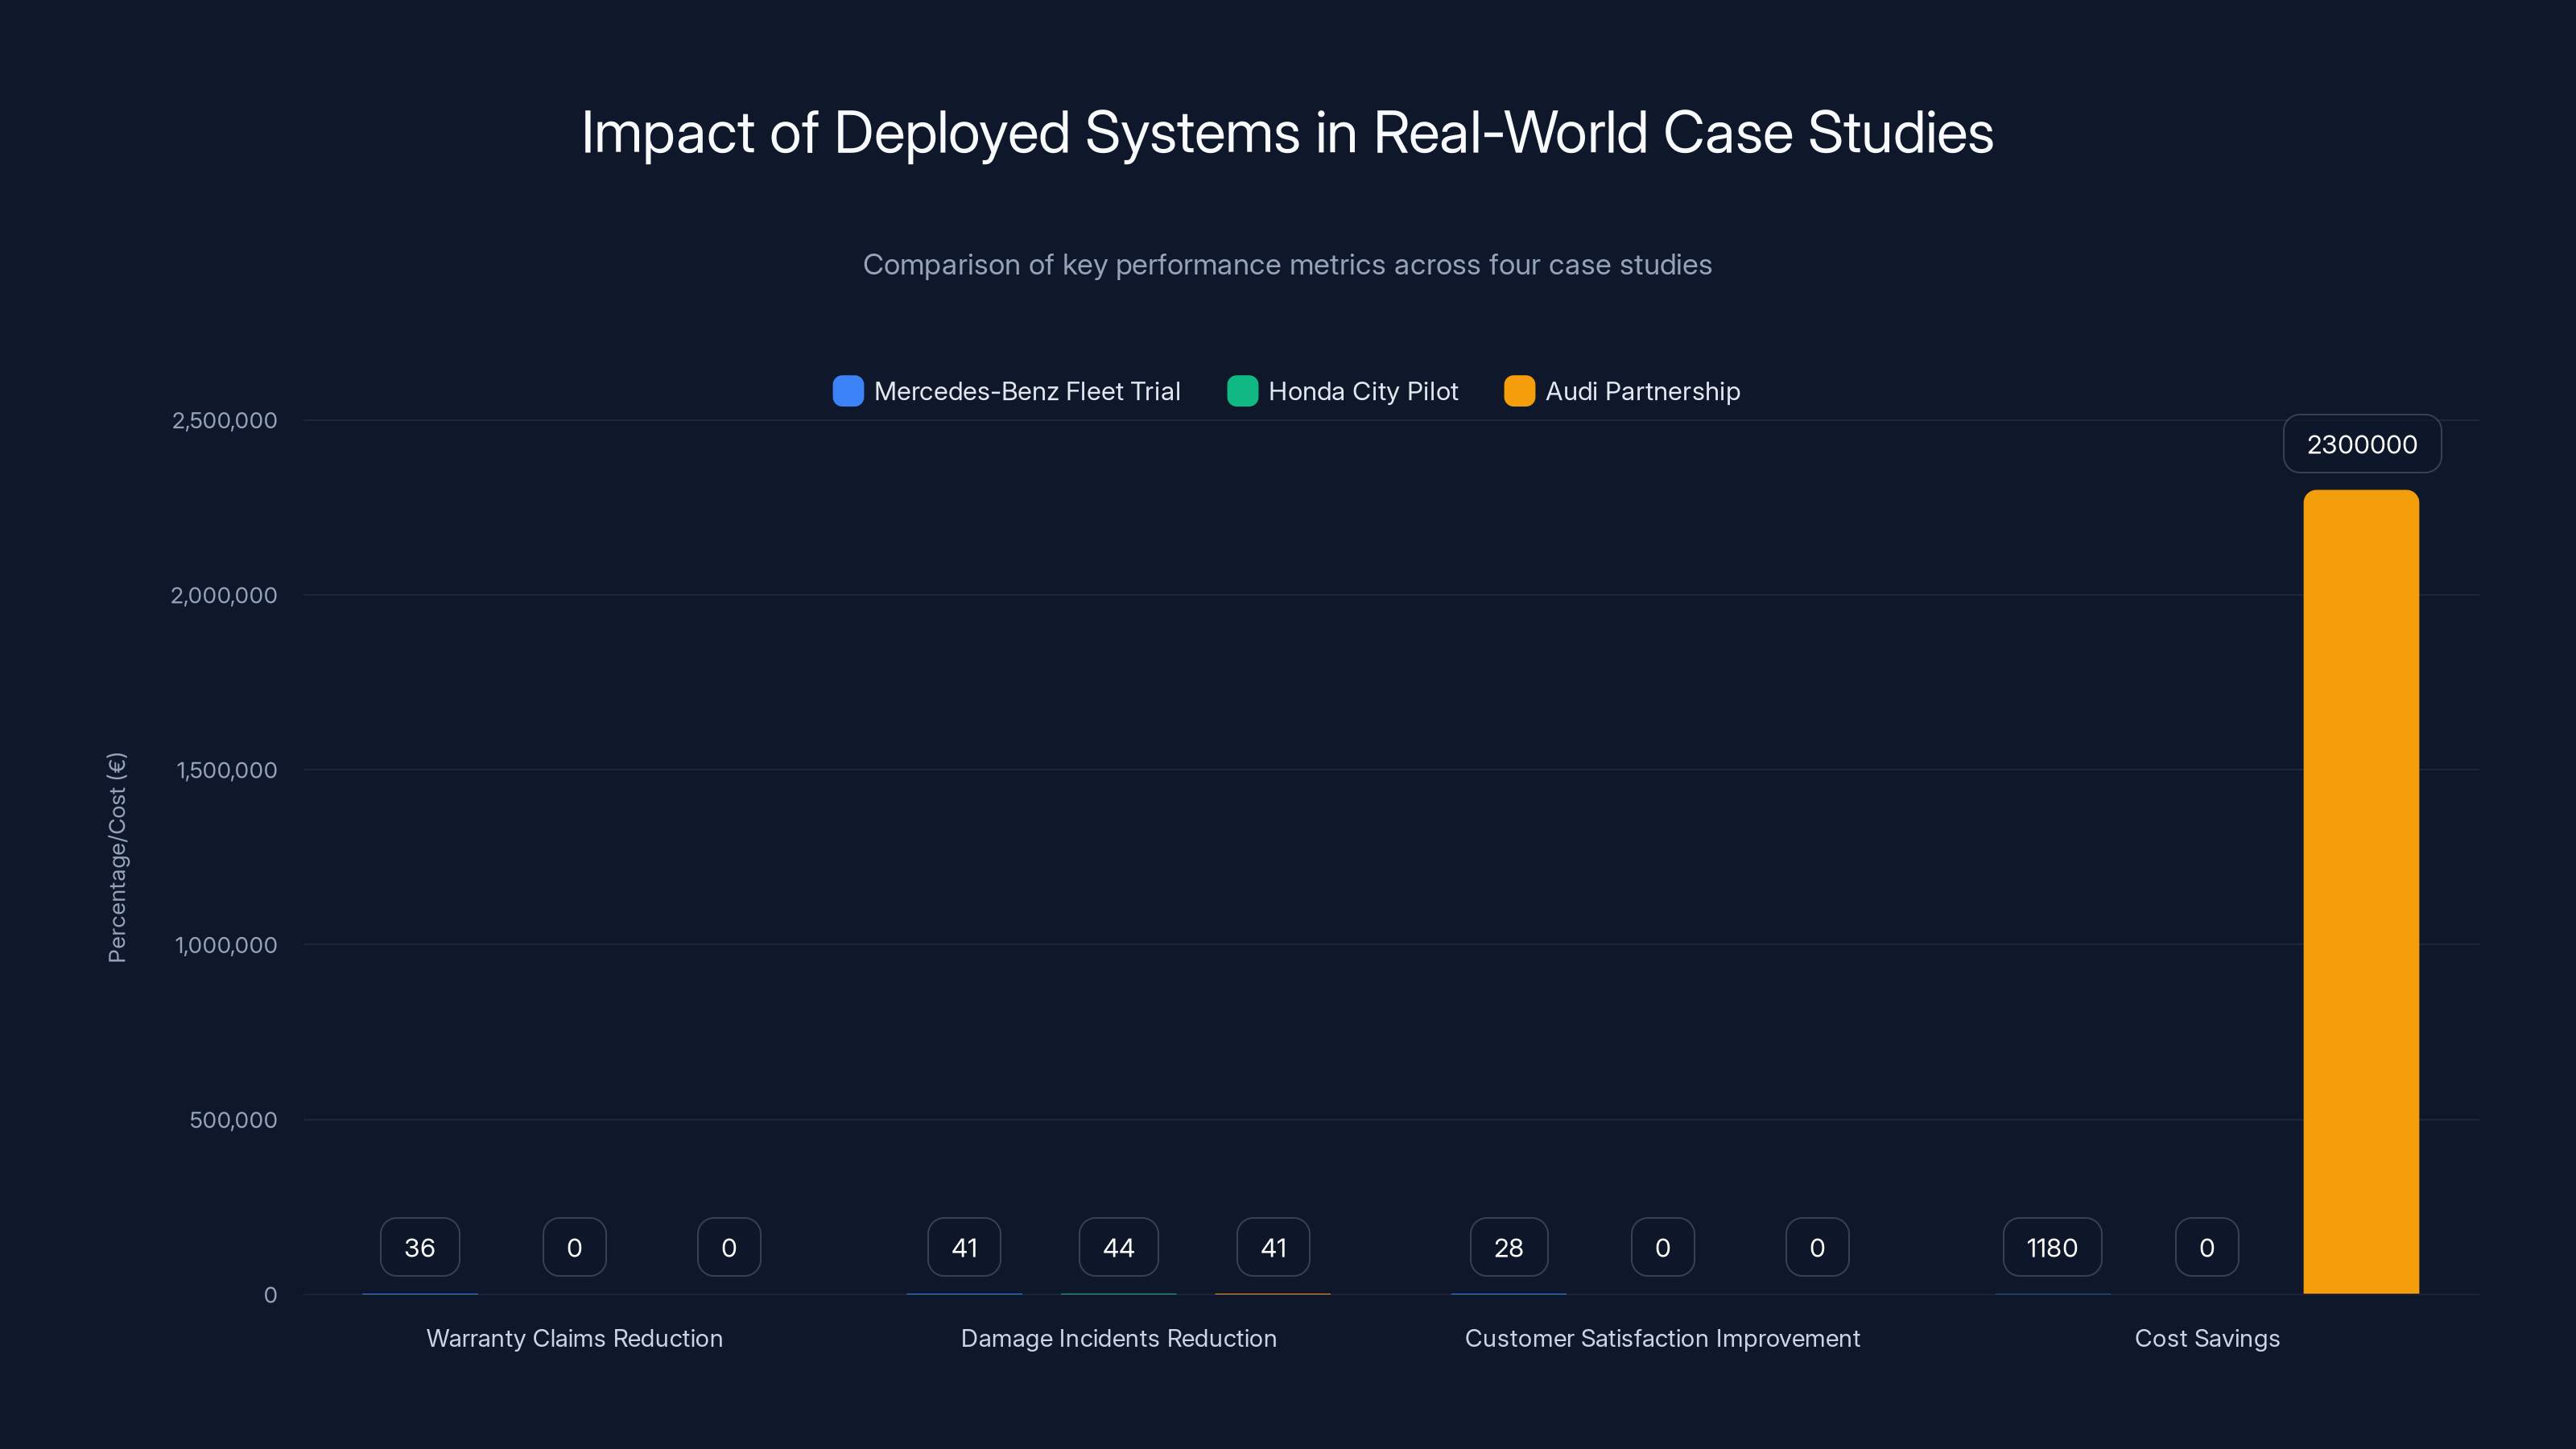Select the blue Mercedes-Benz legend swatch

pyautogui.click(x=847, y=391)
